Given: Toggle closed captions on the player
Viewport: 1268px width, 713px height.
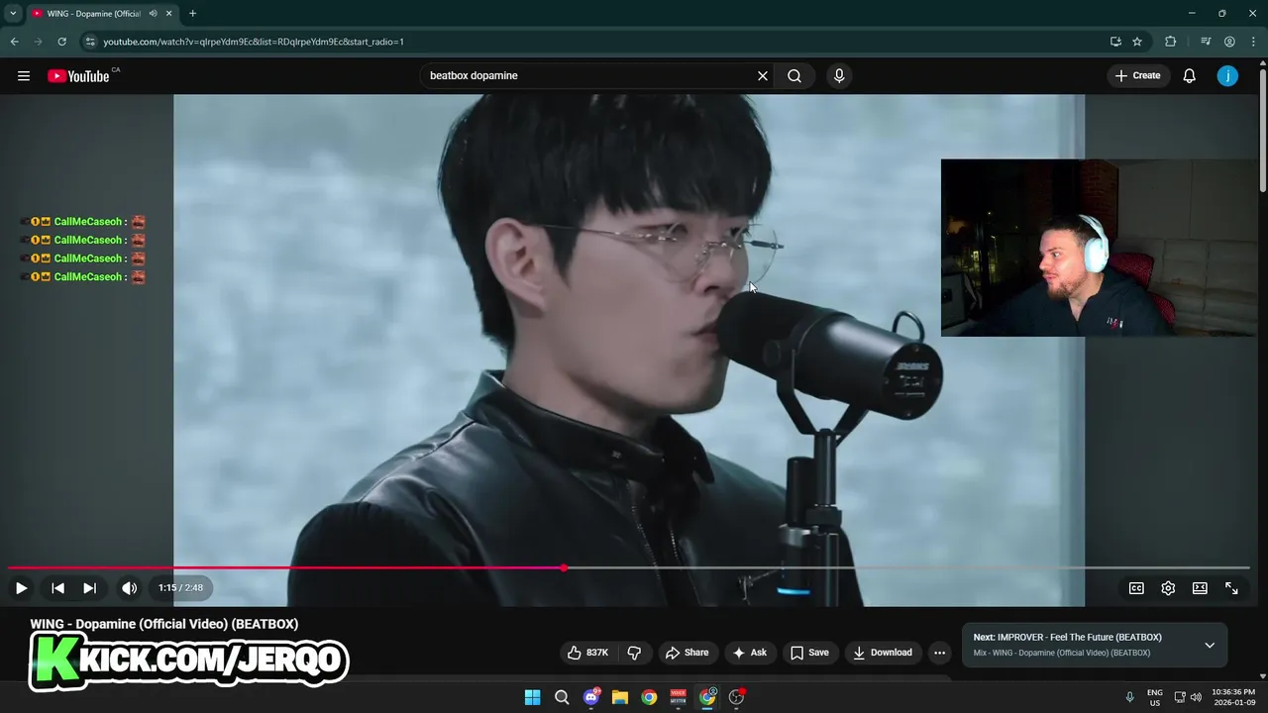Looking at the screenshot, I should tap(1136, 588).
